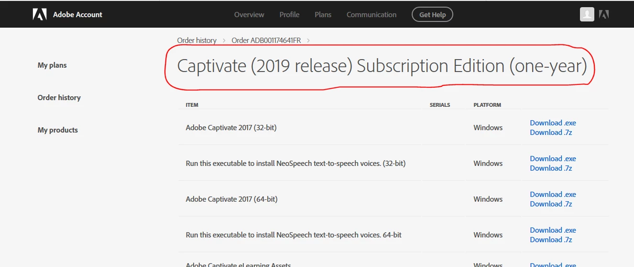Screen dimensions: 634x267
Task: Click Windows platform for Captivate 2017 (32-bit)
Action: pos(488,128)
